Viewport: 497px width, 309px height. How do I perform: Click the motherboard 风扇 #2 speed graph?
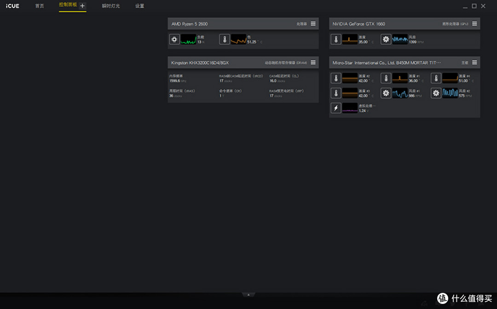450,93
